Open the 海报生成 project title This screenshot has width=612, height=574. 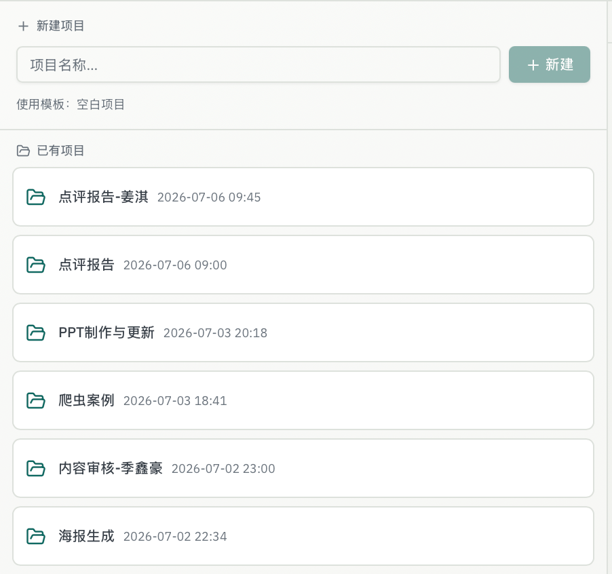(86, 537)
